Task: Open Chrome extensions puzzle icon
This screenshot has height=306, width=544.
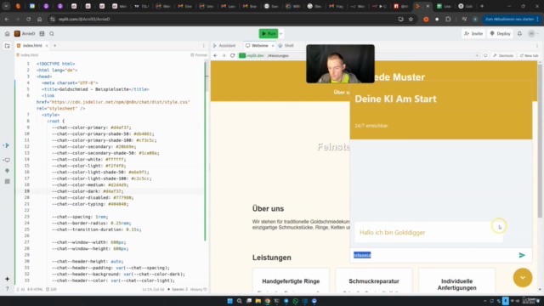Action: tap(448, 19)
